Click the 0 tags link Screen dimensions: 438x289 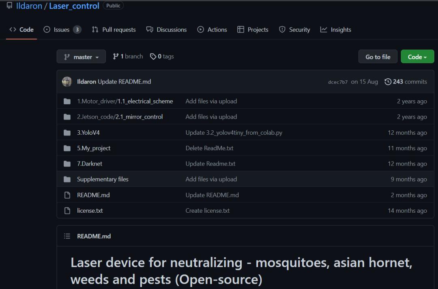pos(162,56)
